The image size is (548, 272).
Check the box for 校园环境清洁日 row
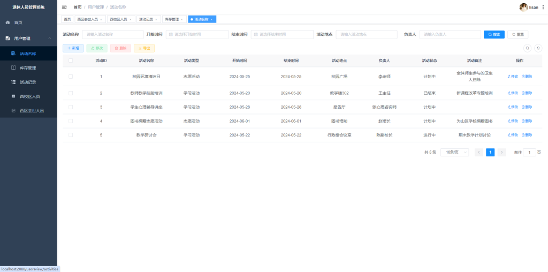71,77
